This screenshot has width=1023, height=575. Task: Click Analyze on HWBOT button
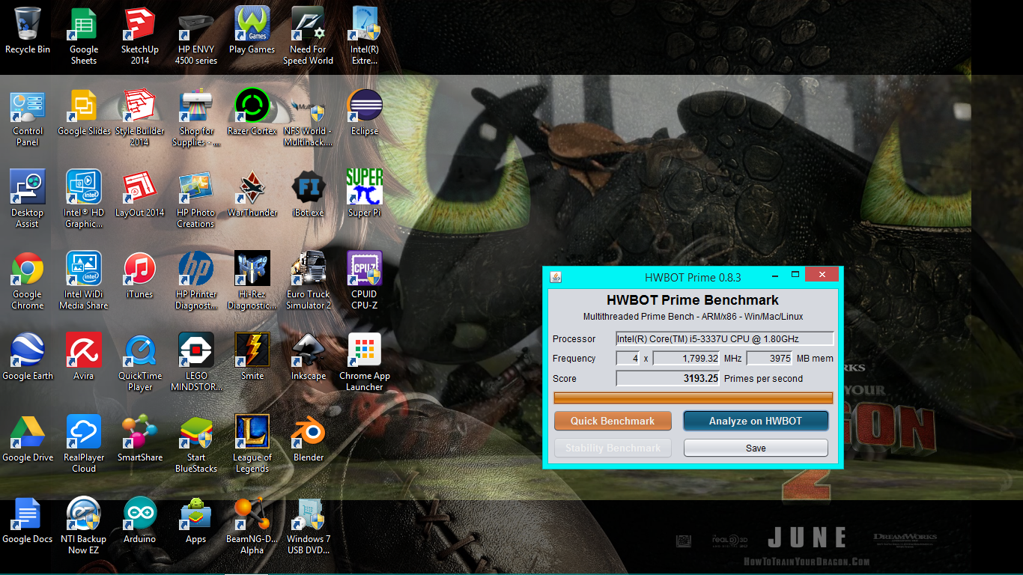(756, 421)
